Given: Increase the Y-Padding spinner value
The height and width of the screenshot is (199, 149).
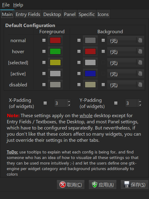Looking at the screenshot, I should coord(140,101).
